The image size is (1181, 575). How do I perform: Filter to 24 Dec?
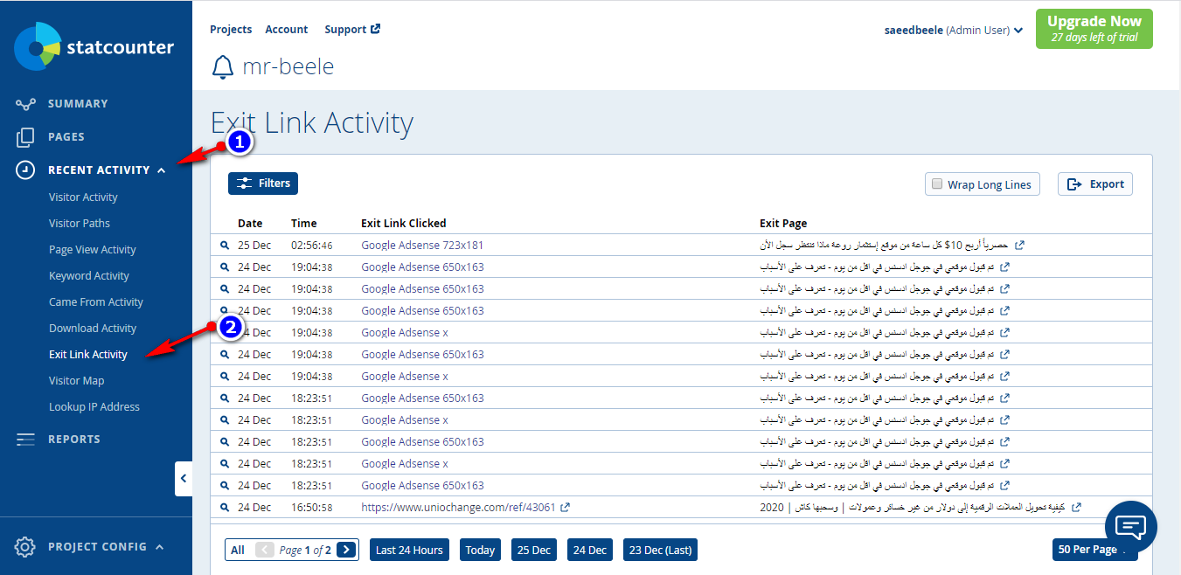590,550
